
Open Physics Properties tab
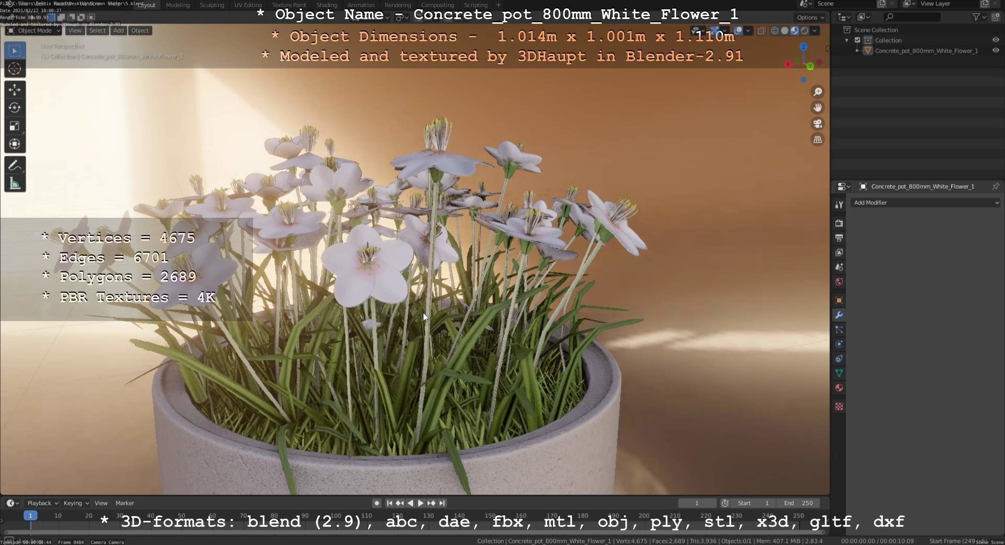[x=839, y=344]
